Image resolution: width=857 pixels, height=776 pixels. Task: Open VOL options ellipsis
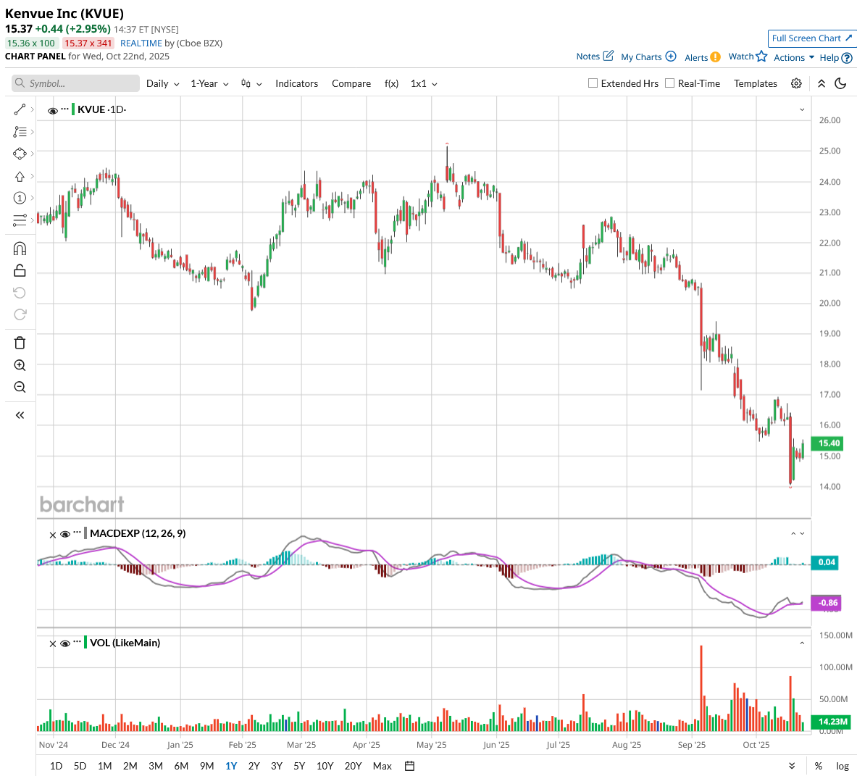tap(77, 642)
